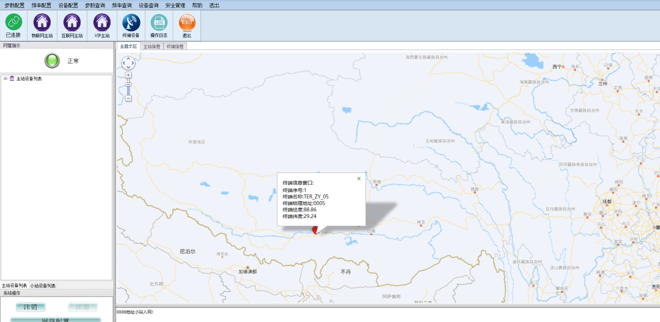Select the 小站设备列表 tab
The width and height of the screenshot is (660, 322).
point(43,285)
